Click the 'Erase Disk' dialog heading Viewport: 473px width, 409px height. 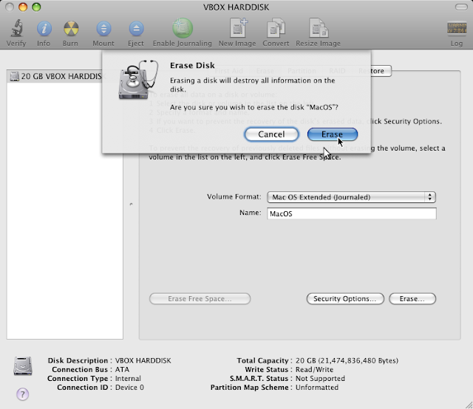pos(192,66)
